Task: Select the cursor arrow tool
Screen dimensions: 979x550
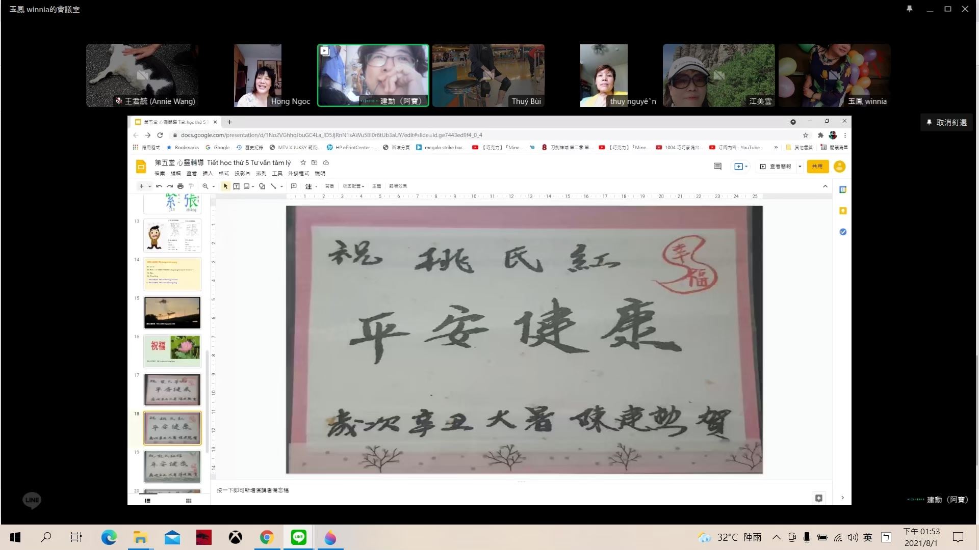Action: 225,186
